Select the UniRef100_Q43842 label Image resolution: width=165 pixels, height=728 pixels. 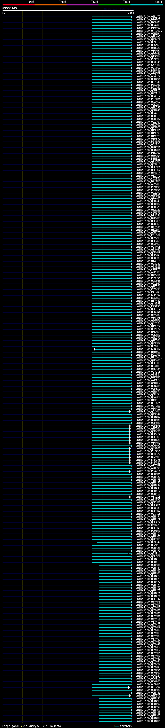(x=148, y=414)
